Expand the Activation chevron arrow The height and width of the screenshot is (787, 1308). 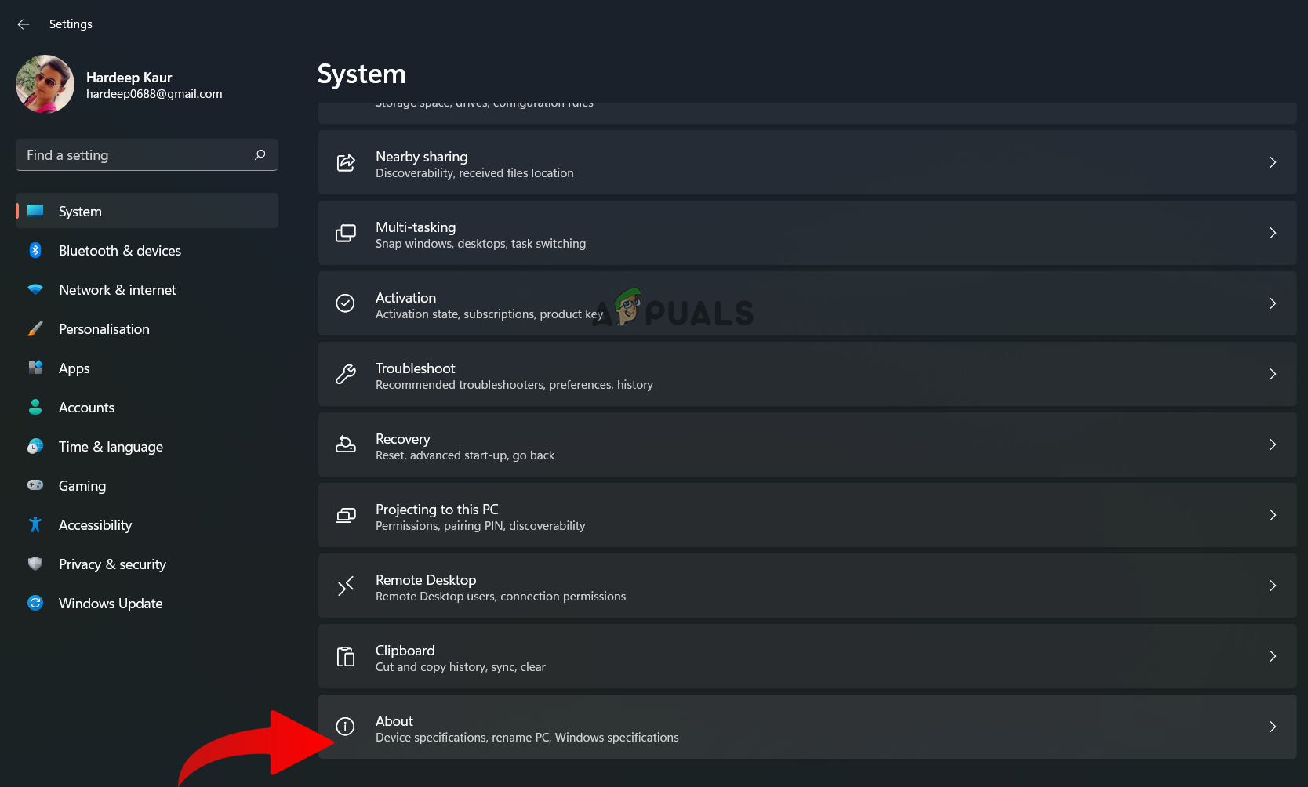(1273, 303)
